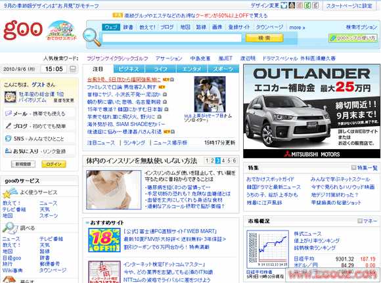381x283 pixels.
Task: Click スタートページに設定
Action: [349, 6]
